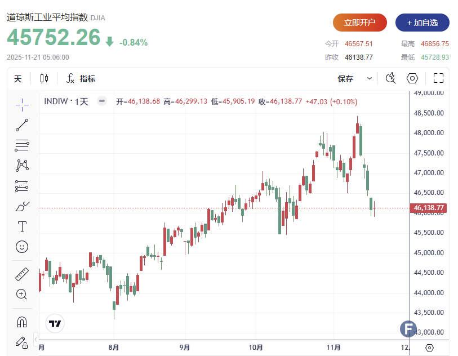Choose the brush drawing tool
The height and width of the screenshot is (356, 458).
pos(22,206)
